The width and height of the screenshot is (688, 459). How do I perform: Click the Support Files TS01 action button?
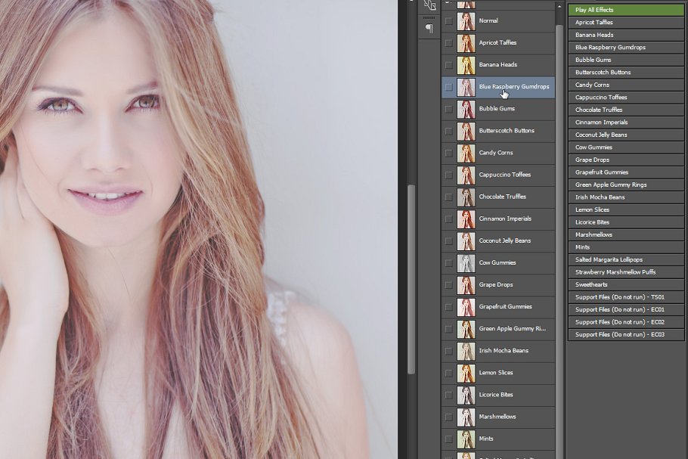(626, 297)
